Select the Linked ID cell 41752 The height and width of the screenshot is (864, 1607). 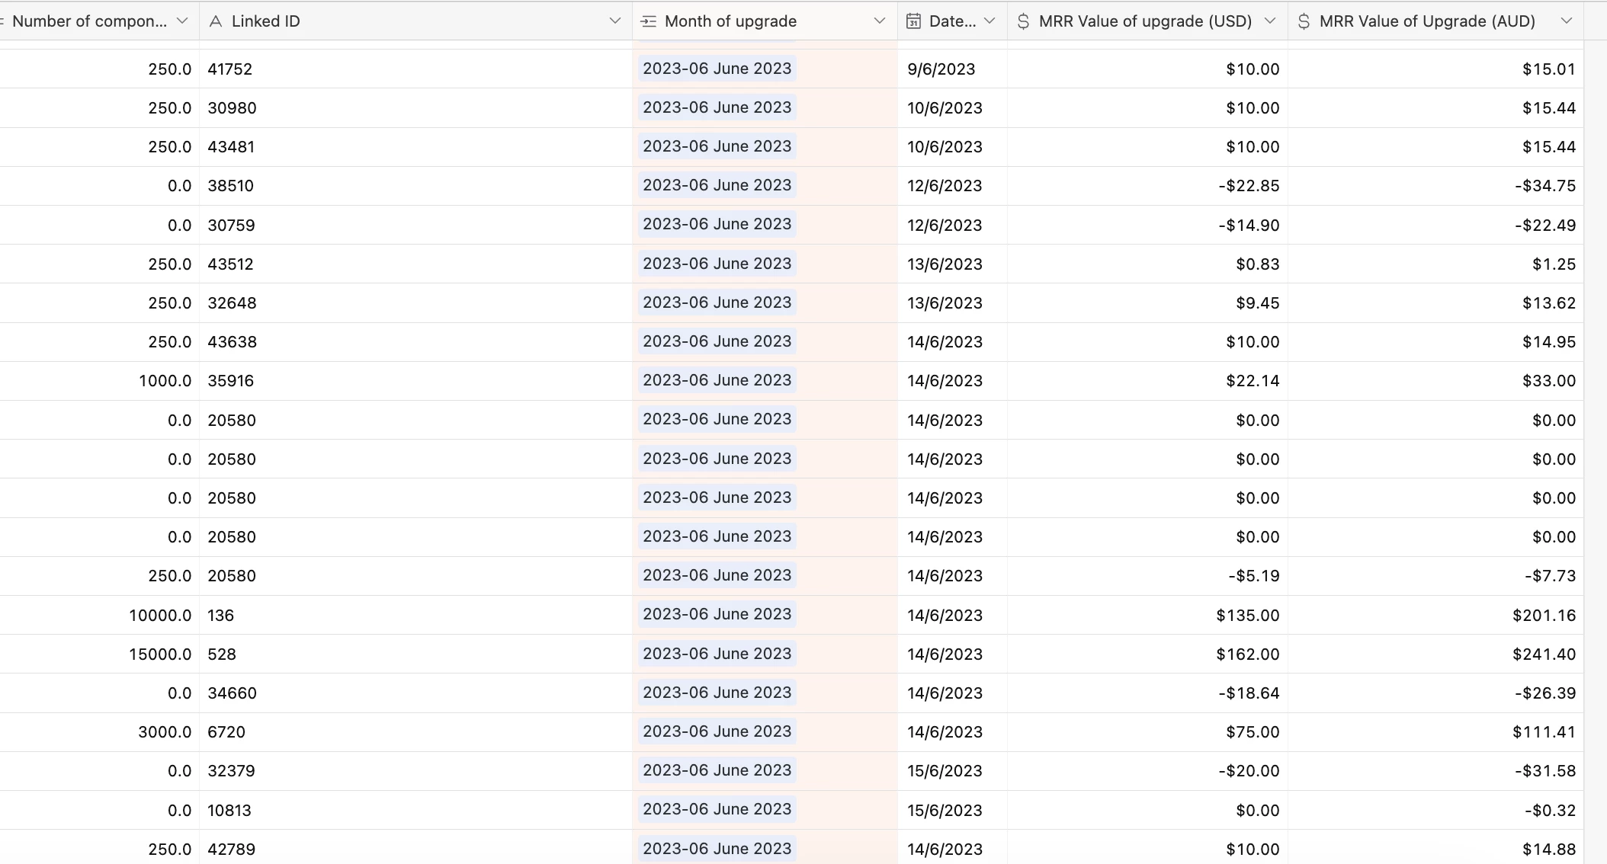pyautogui.click(x=230, y=69)
